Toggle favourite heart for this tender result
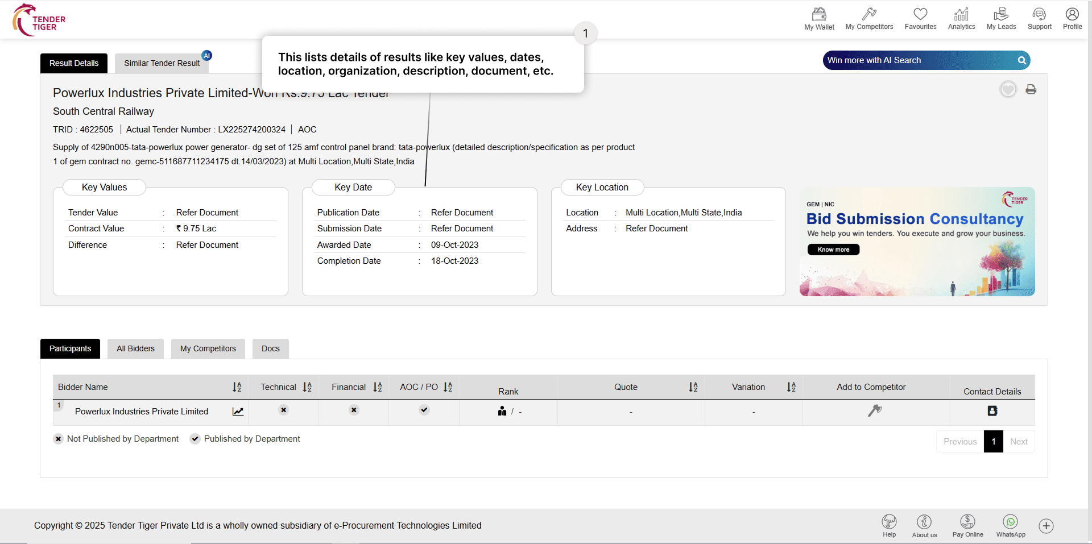 1008,89
